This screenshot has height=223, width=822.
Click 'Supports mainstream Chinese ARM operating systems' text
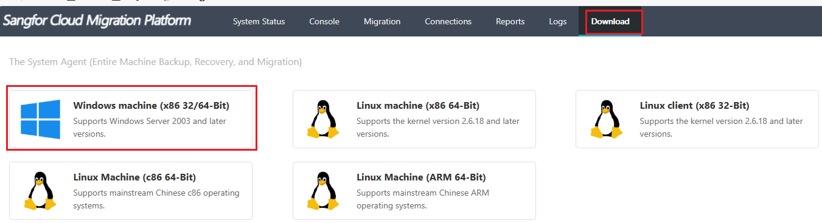pos(423,199)
